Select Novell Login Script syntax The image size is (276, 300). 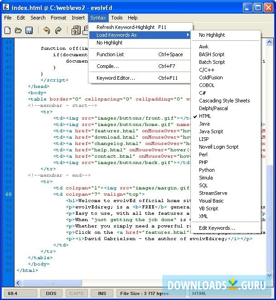coord(226,147)
